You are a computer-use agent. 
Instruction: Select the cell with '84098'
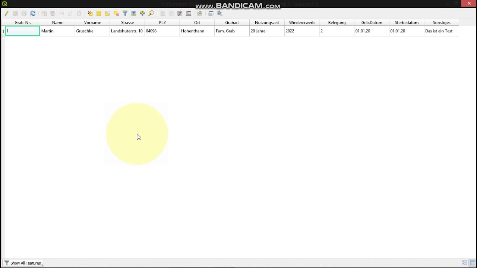tap(162, 31)
